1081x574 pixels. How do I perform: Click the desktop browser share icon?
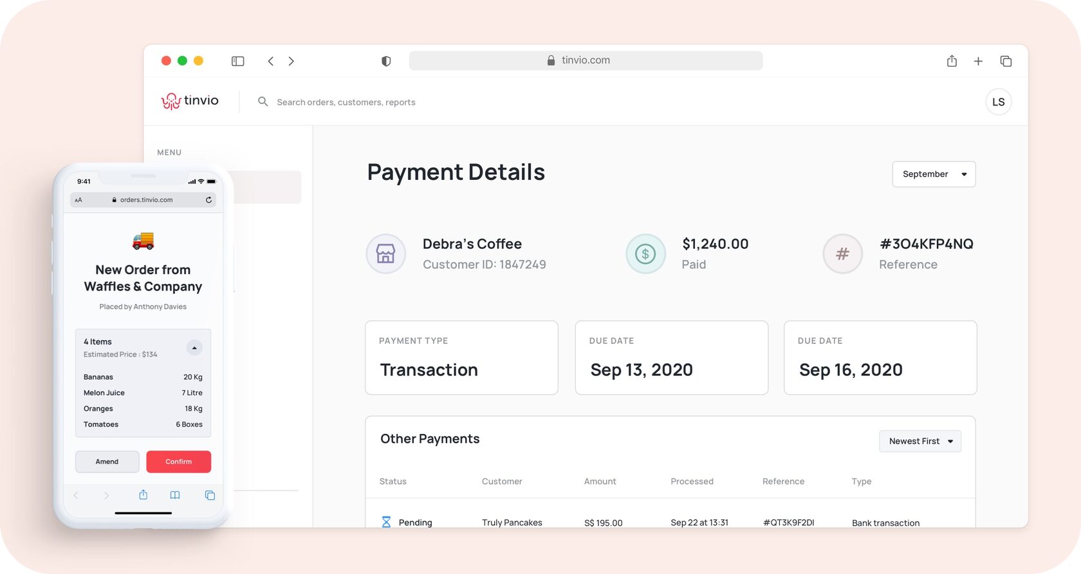(952, 61)
